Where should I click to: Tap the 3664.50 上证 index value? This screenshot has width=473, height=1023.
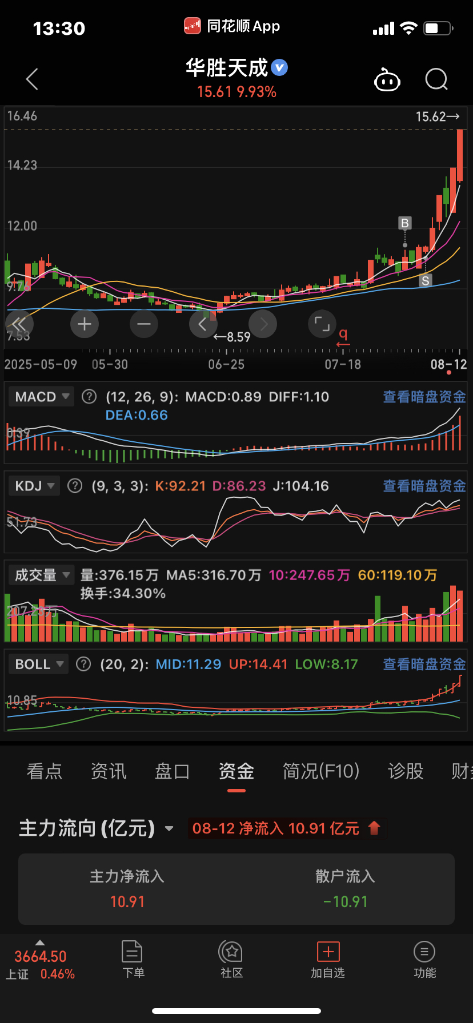(41, 956)
